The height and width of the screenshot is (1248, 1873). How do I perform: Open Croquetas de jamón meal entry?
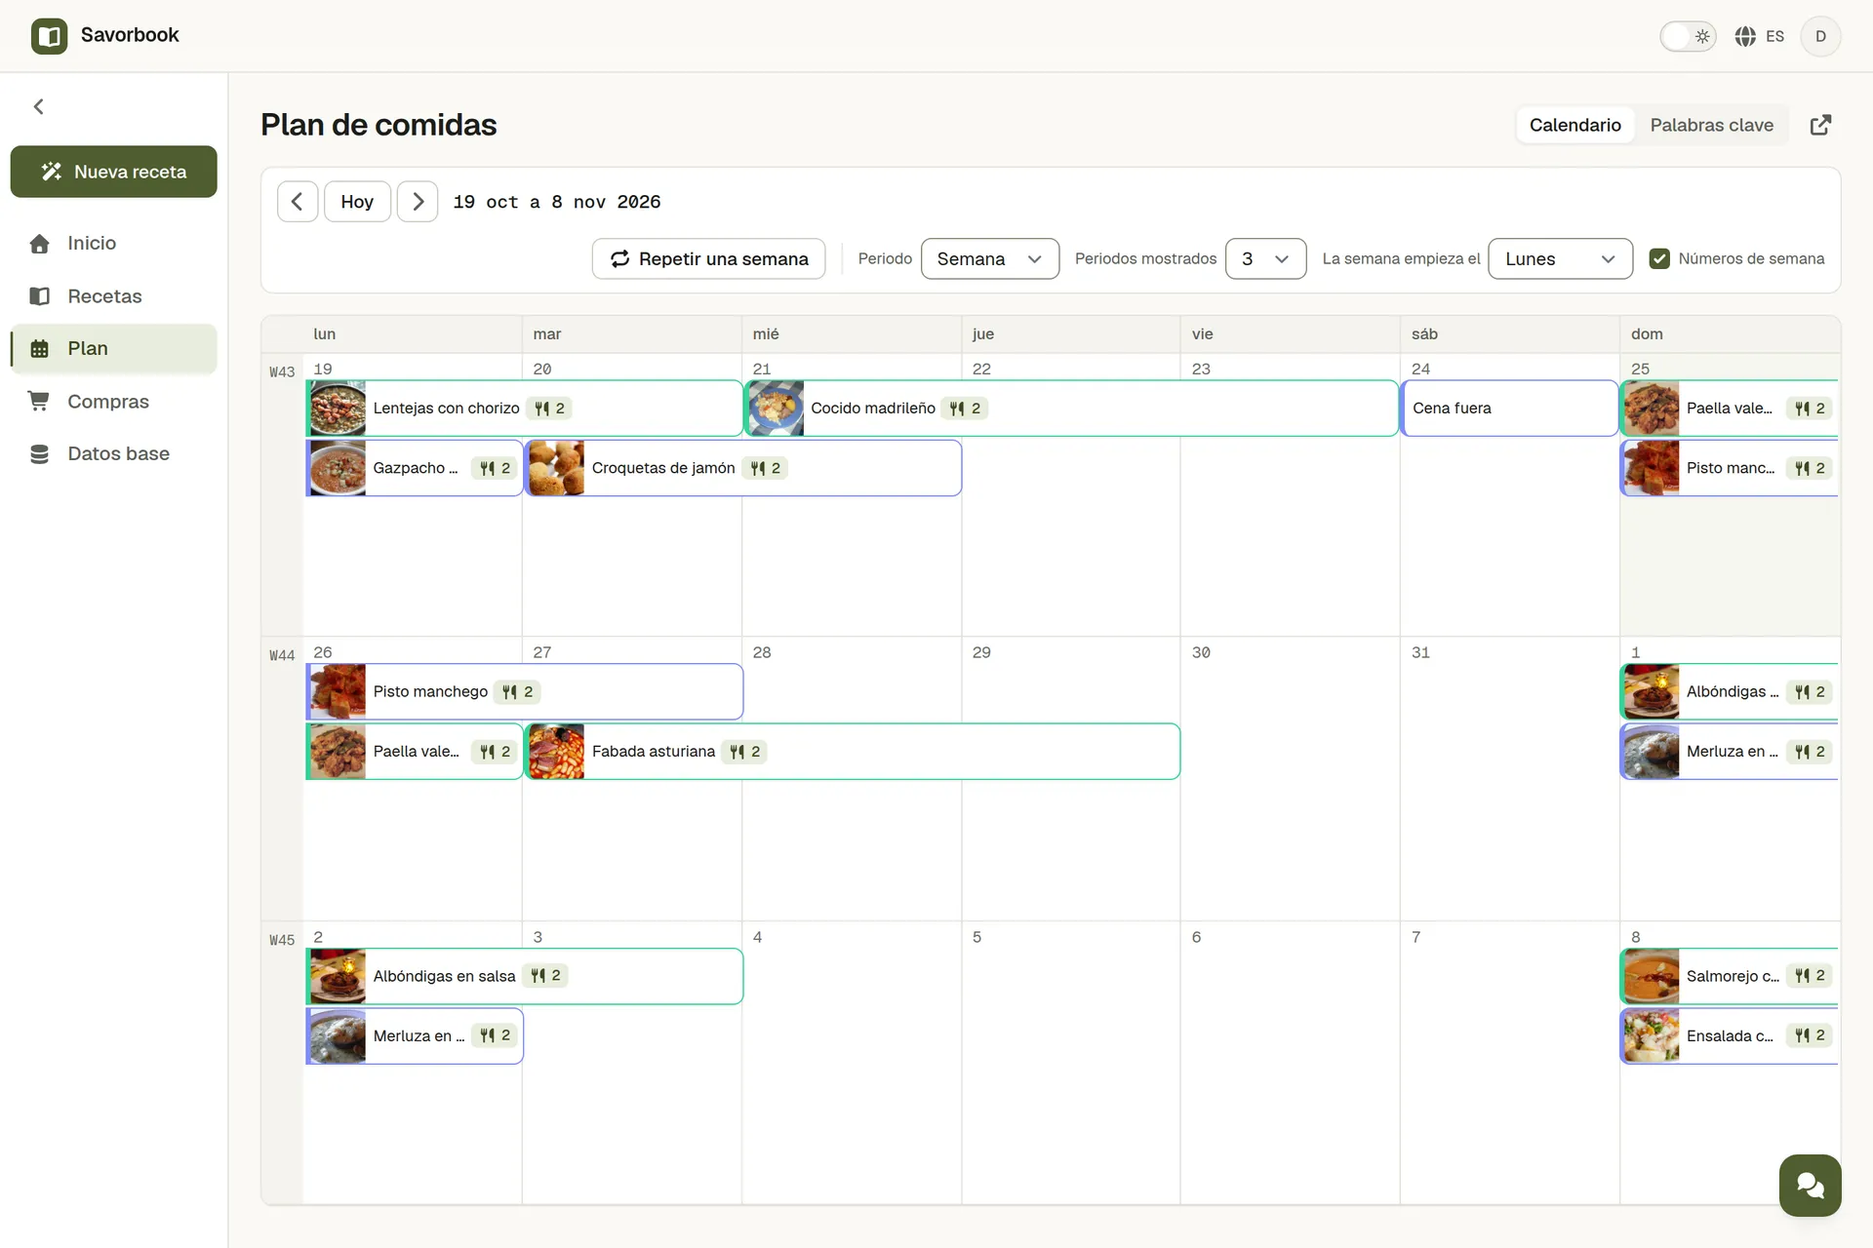click(743, 468)
